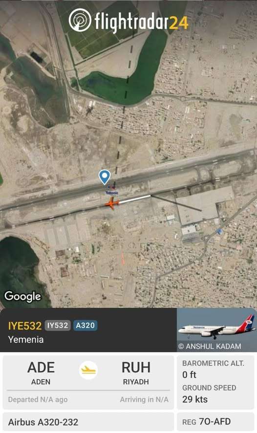Image resolution: width=257 pixels, height=433 pixels.
Task: Select the IYE532 callsign text
Action: click(25, 325)
